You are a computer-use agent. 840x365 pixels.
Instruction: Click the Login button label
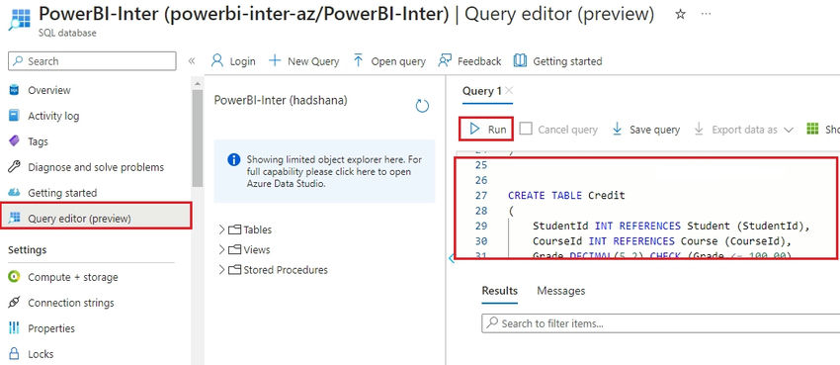(x=243, y=61)
